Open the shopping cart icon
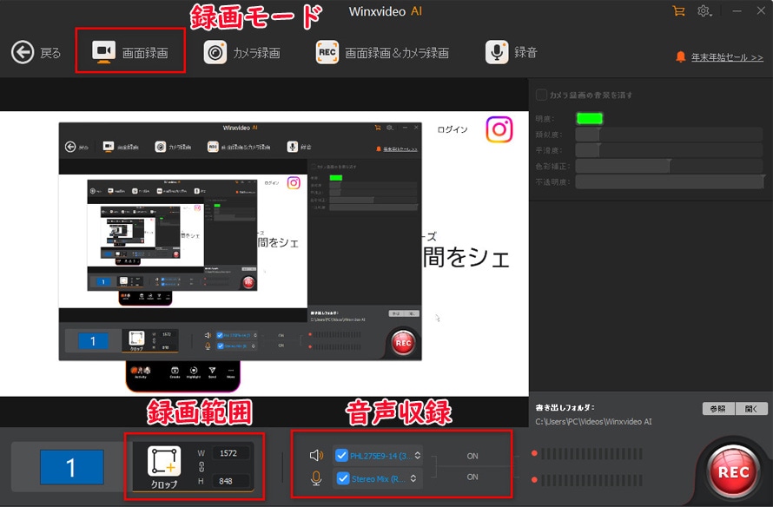 pyautogui.click(x=678, y=11)
